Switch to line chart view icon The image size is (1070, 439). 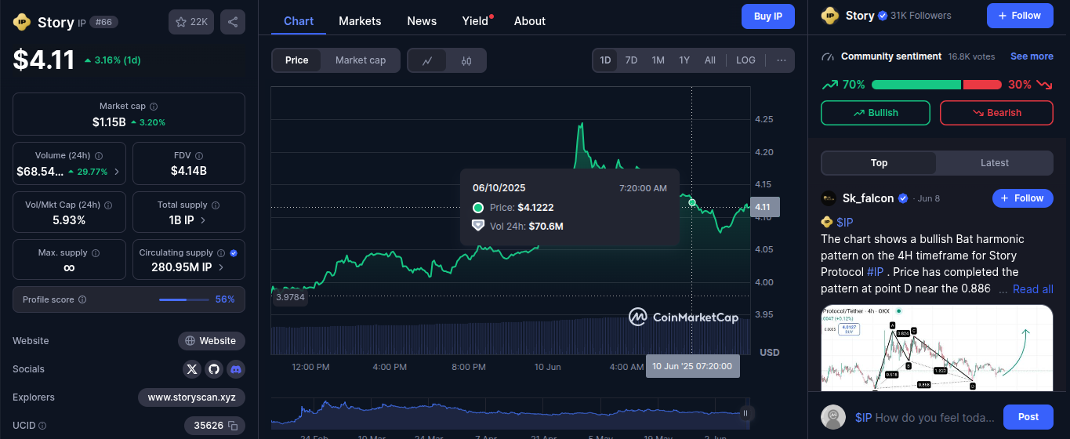pyautogui.click(x=427, y=60)
